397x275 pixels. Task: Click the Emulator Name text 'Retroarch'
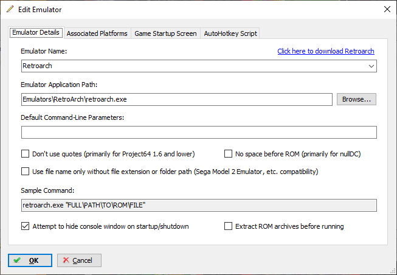click(x=37, y=66)
